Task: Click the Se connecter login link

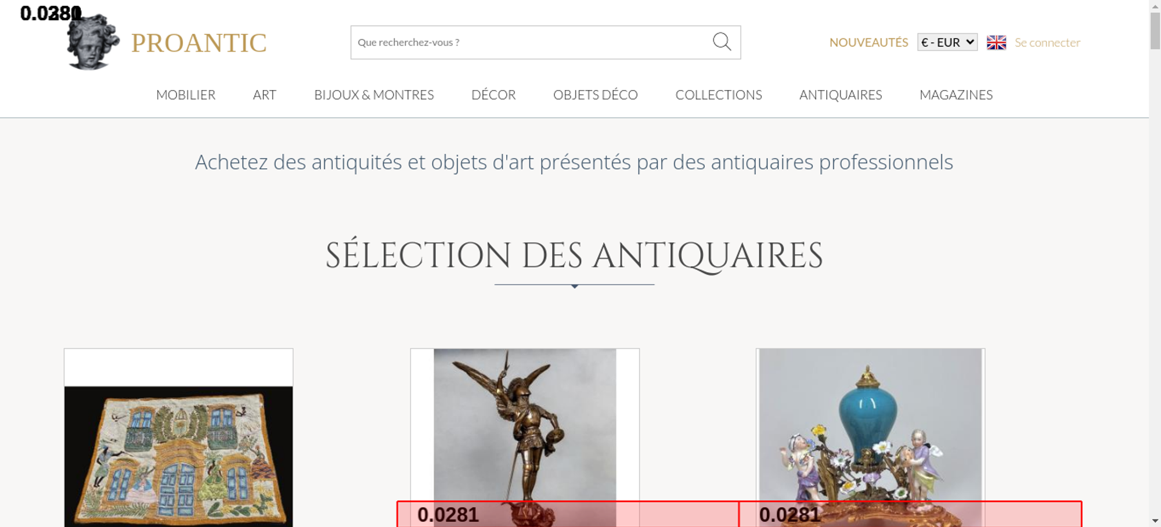Action: (x=1047, y=42)
